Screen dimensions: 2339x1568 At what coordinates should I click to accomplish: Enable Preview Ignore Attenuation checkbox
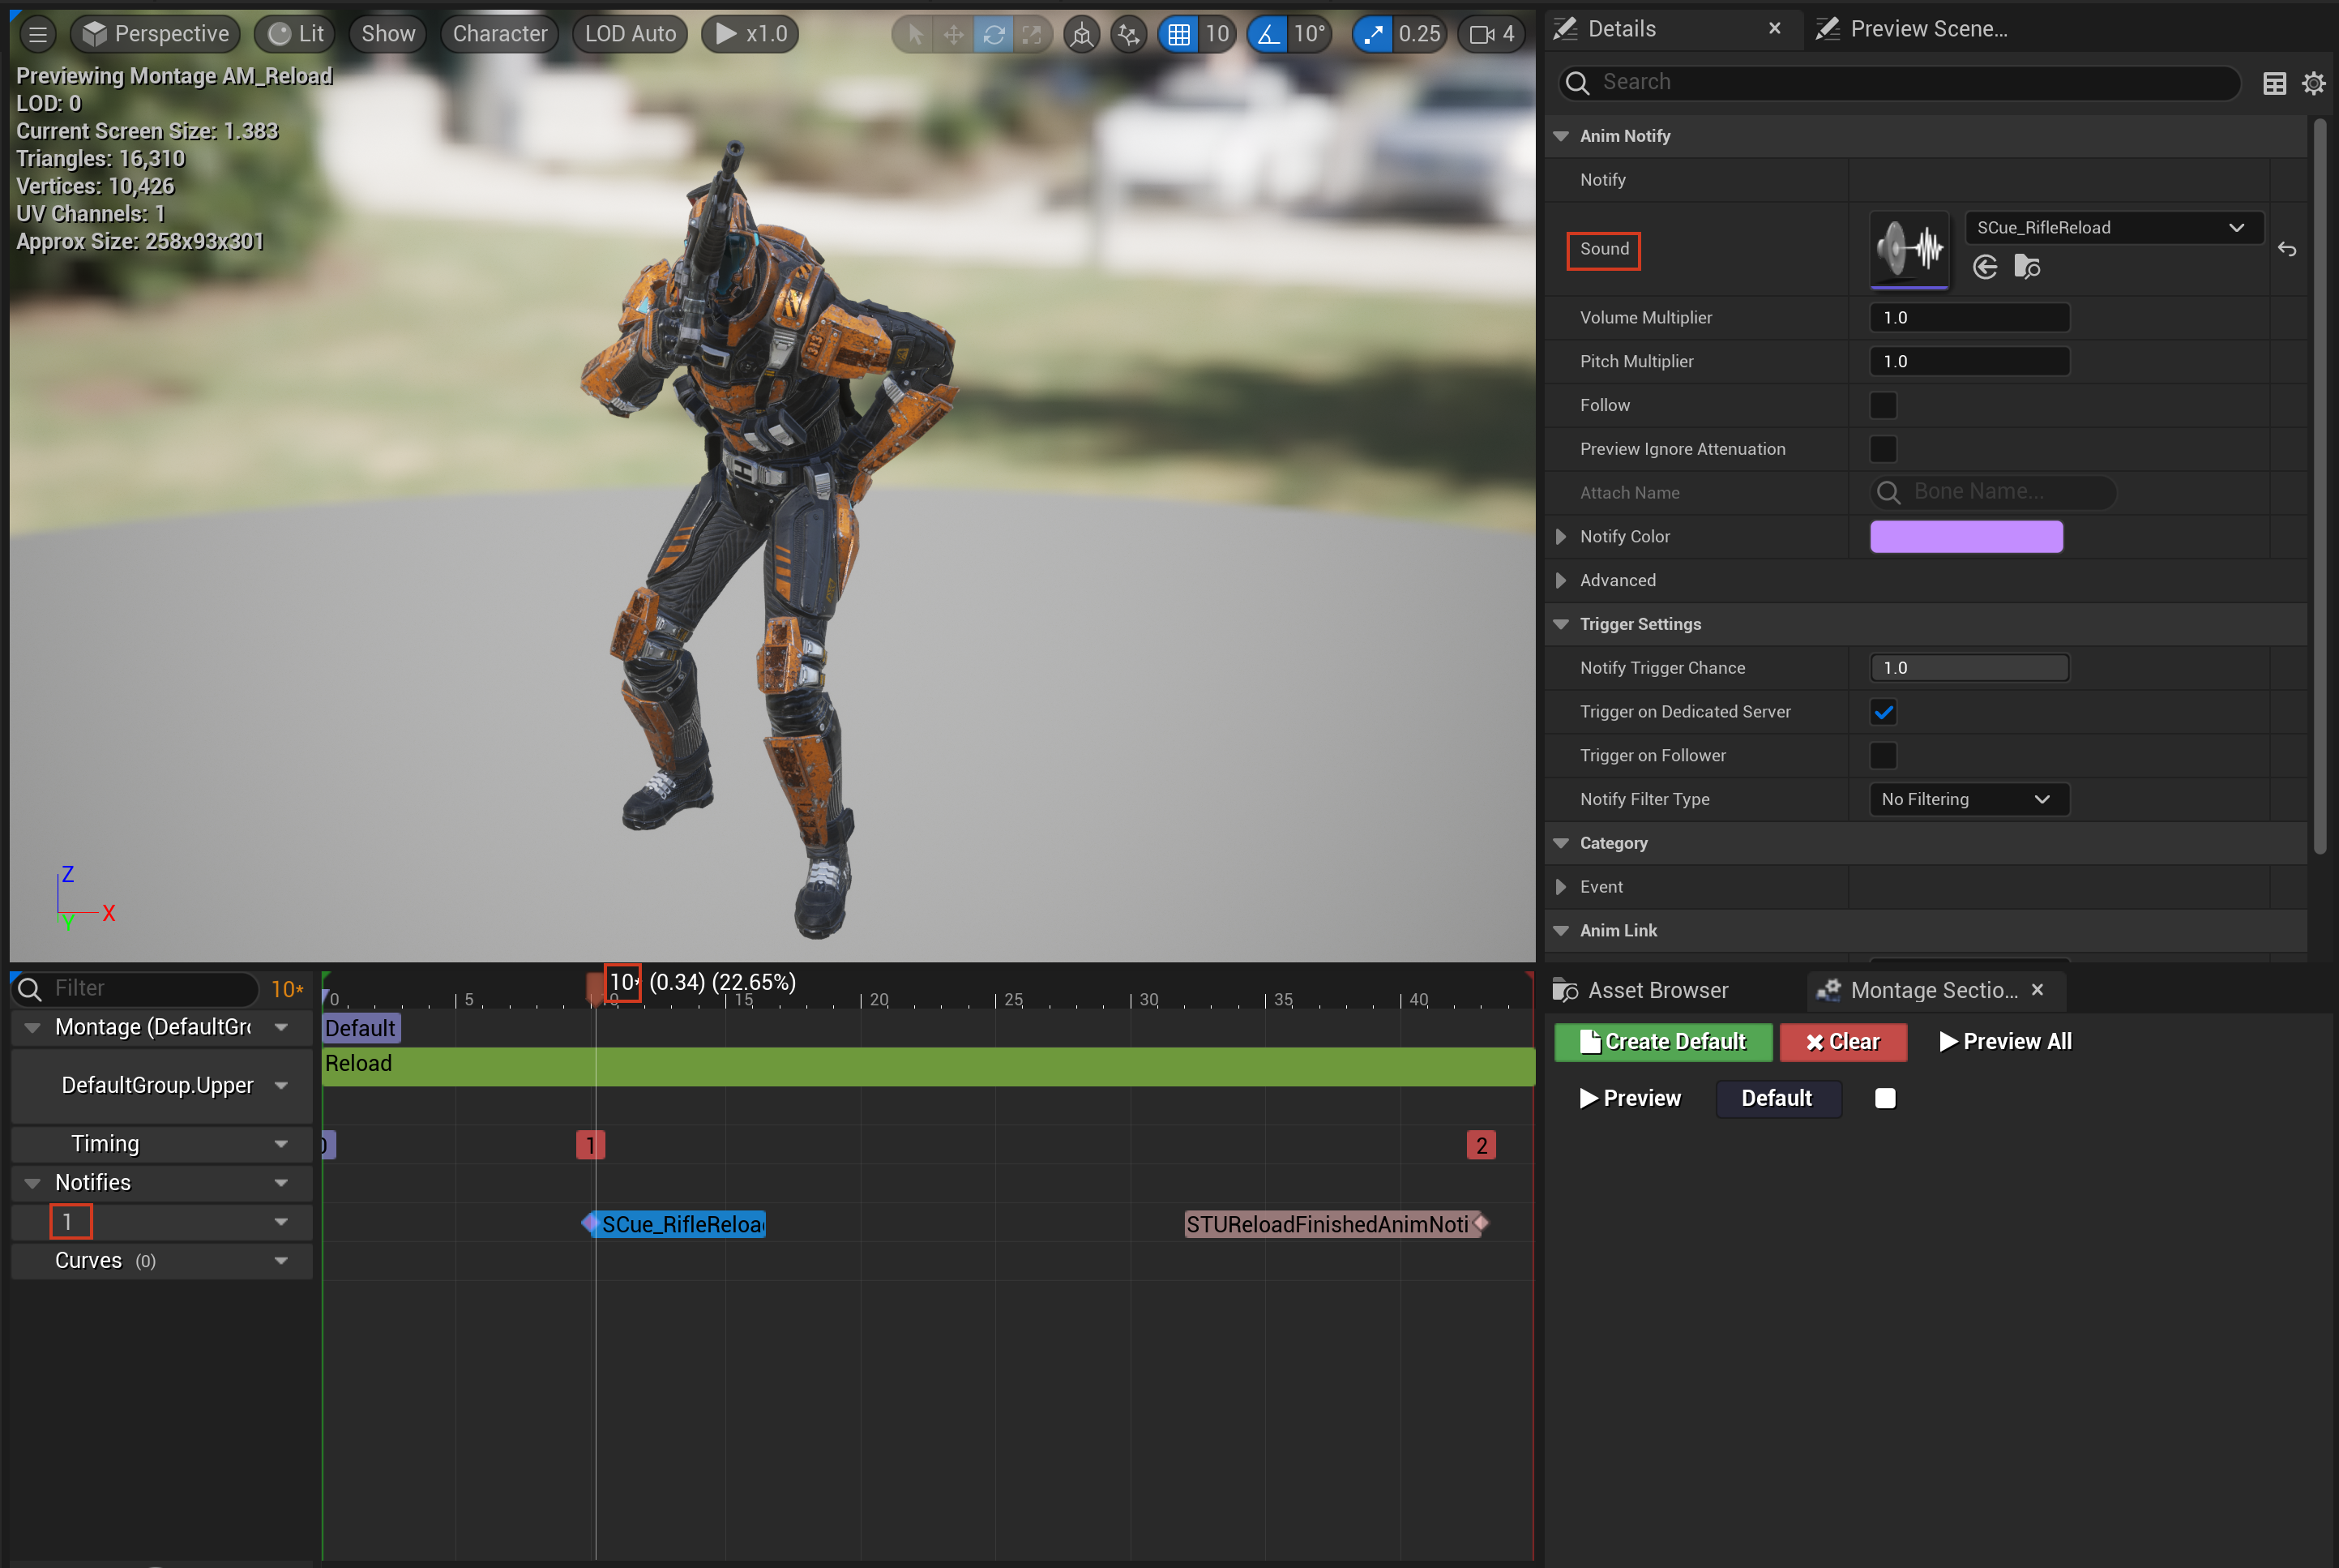pos(1884,449)
